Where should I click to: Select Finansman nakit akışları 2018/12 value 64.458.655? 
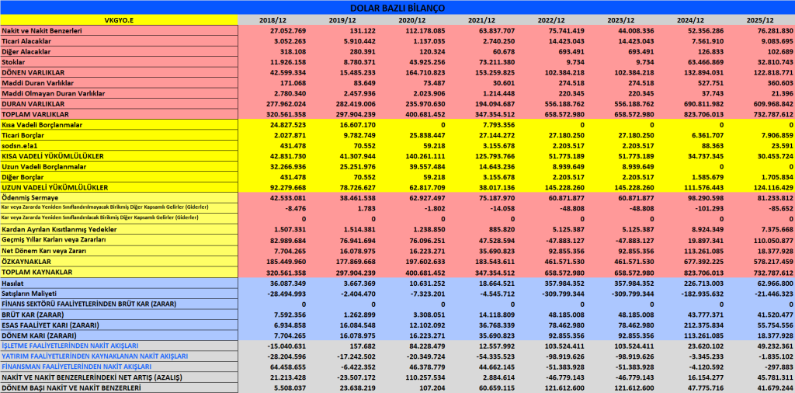(x=288, y=366)
